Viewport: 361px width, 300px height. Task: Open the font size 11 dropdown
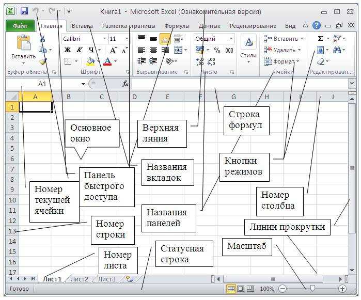[x=127, y=38]
